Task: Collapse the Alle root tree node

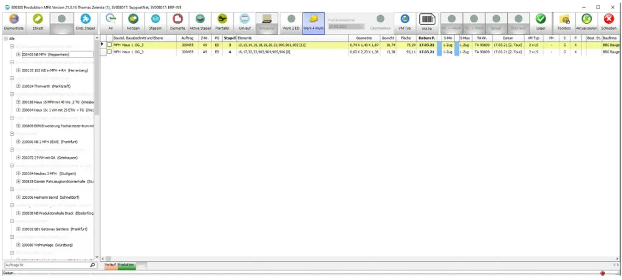Action: 5,39
